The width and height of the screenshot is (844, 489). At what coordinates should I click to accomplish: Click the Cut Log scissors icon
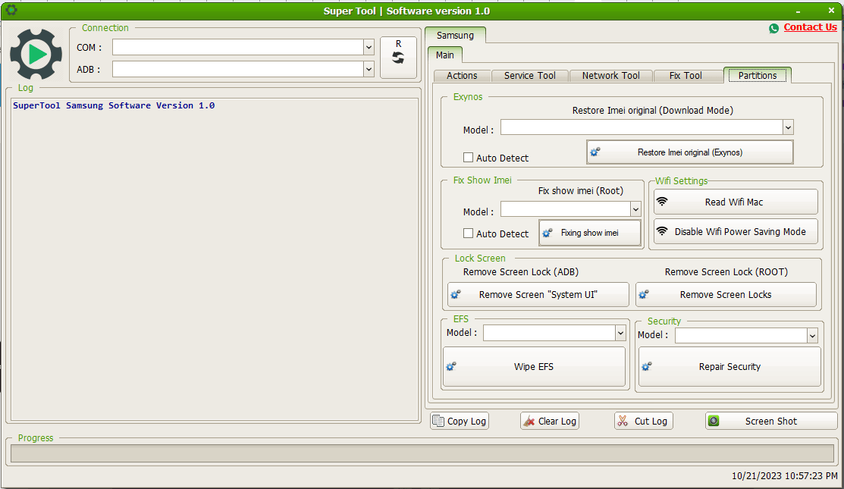623,421
